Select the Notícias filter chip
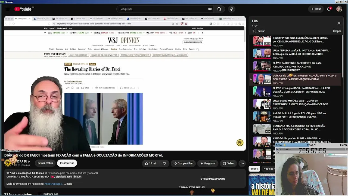Image resolution: width=348 pixels, height=196 pixels. click(269, 169)
